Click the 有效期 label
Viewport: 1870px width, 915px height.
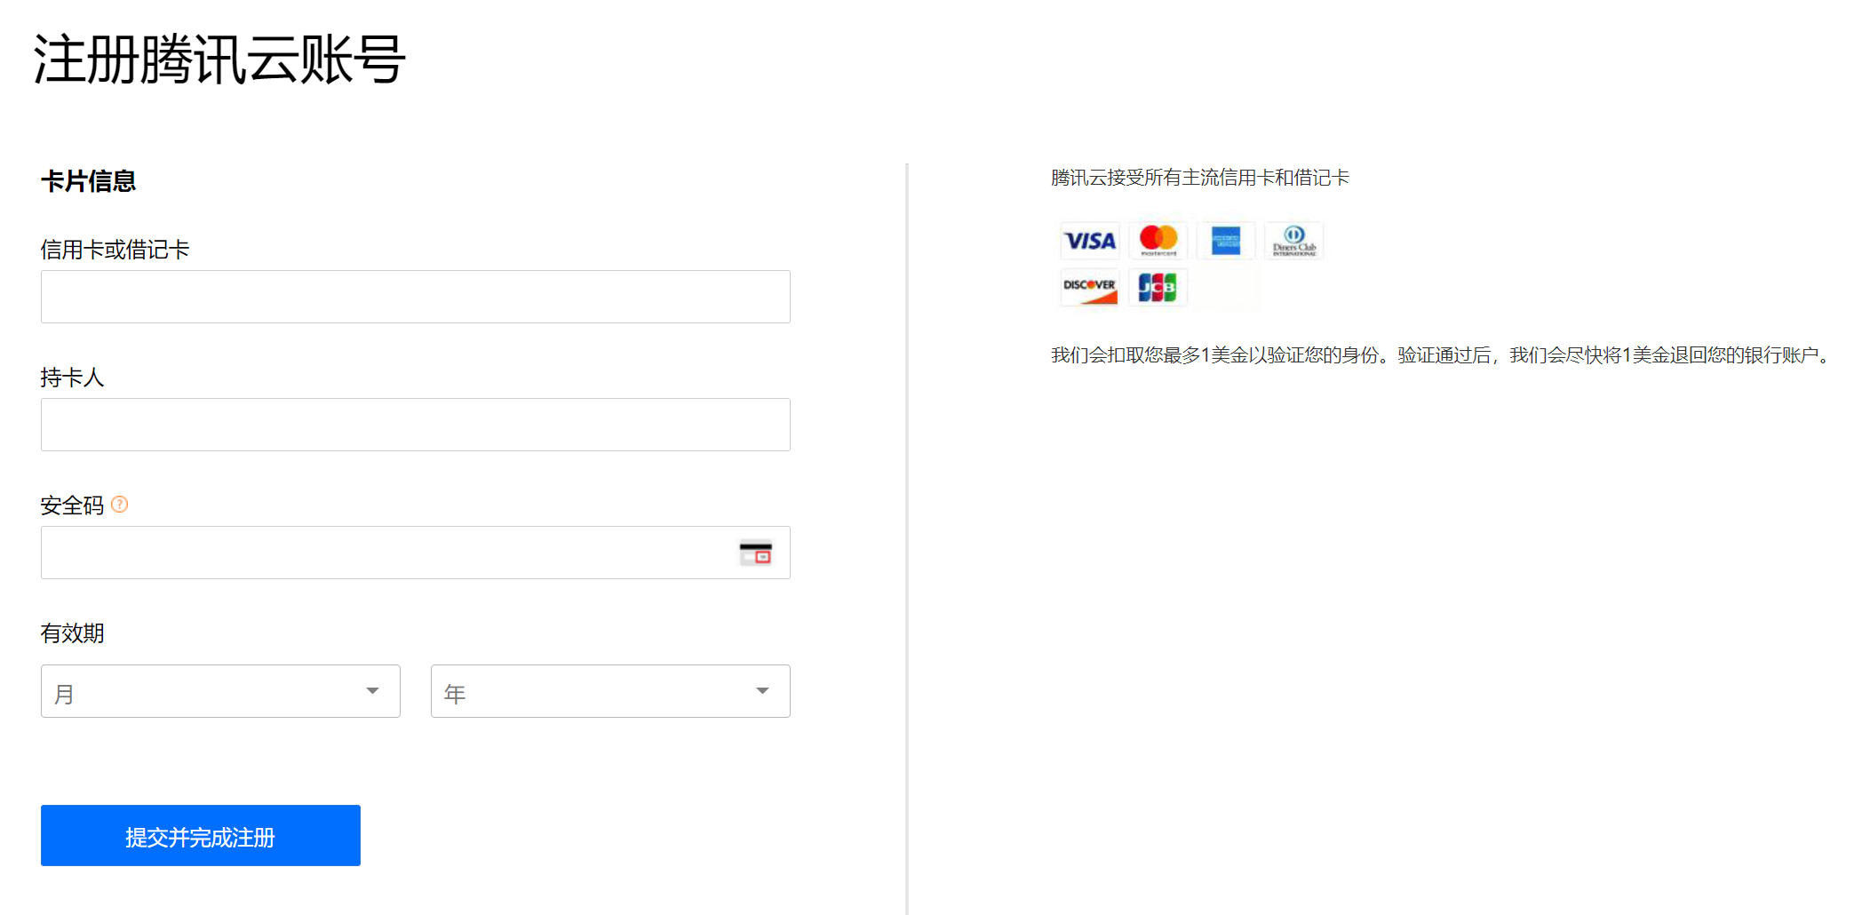72,633
